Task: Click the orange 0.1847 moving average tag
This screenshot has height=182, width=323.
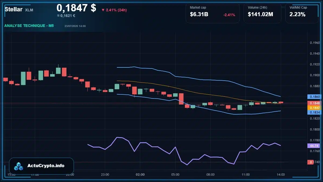Action: 314,108
